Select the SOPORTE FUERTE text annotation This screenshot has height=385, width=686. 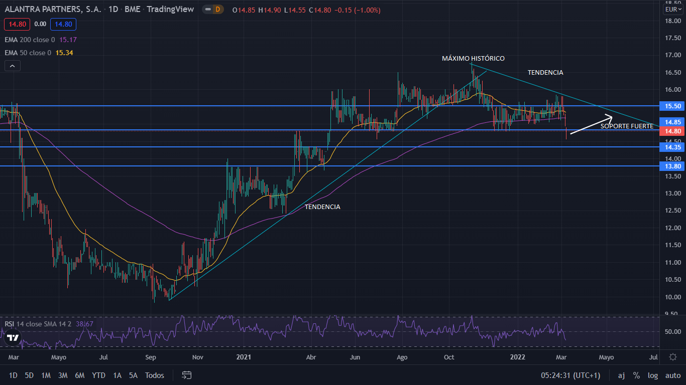point(627,126)
